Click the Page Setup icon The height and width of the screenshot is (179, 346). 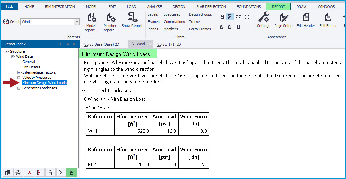[283, 20]
